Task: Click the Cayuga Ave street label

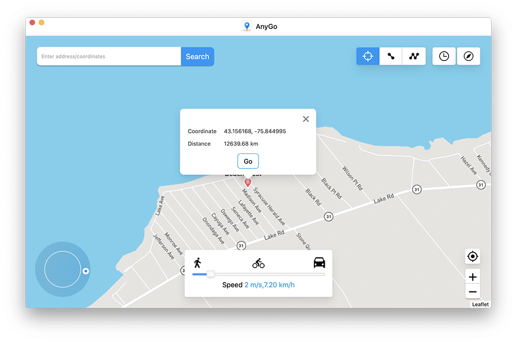Action: click(220, 224)
